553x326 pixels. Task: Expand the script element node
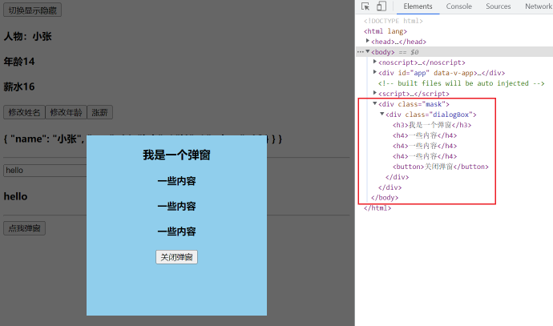click(x=375, y=93)
